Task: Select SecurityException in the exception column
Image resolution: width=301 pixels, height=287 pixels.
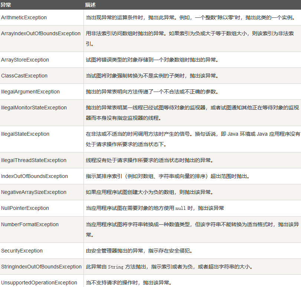Action: coord(22,251)
